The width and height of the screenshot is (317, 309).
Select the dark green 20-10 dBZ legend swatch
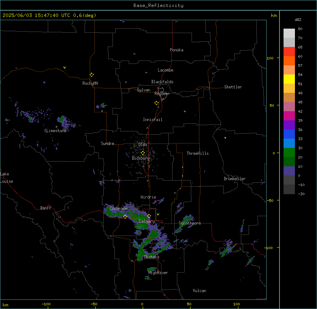(x=289, y=162)
